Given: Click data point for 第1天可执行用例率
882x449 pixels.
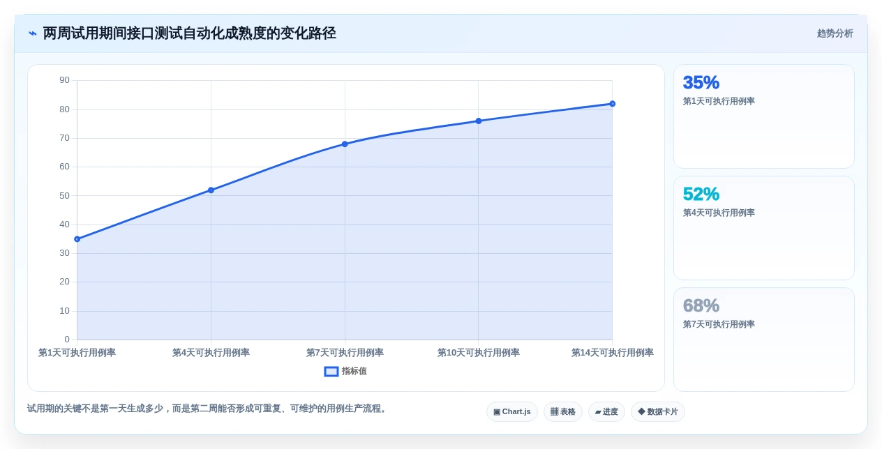Looking at the screenshot, I should tap(77, 239).
